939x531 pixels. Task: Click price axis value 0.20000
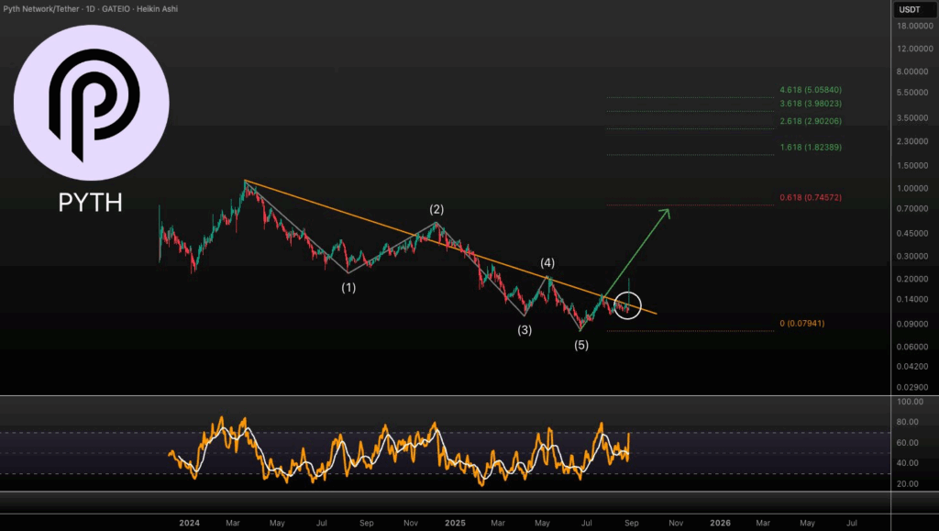click(x=914, y=279)
